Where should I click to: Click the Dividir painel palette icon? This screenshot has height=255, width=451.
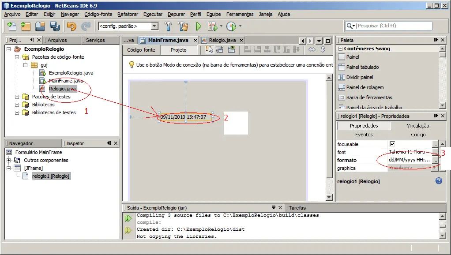[x=342, y=77]
